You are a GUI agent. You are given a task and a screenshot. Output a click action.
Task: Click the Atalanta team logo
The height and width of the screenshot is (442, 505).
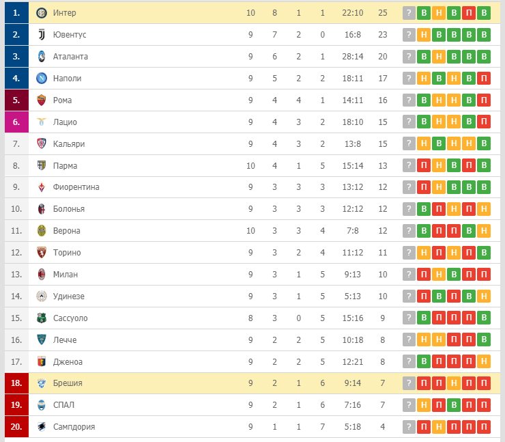(x=41, y=57)
